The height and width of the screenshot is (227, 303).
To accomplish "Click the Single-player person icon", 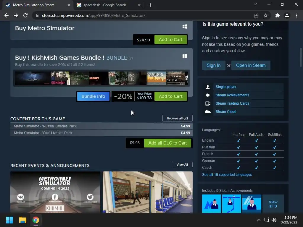I will [208, 87].
